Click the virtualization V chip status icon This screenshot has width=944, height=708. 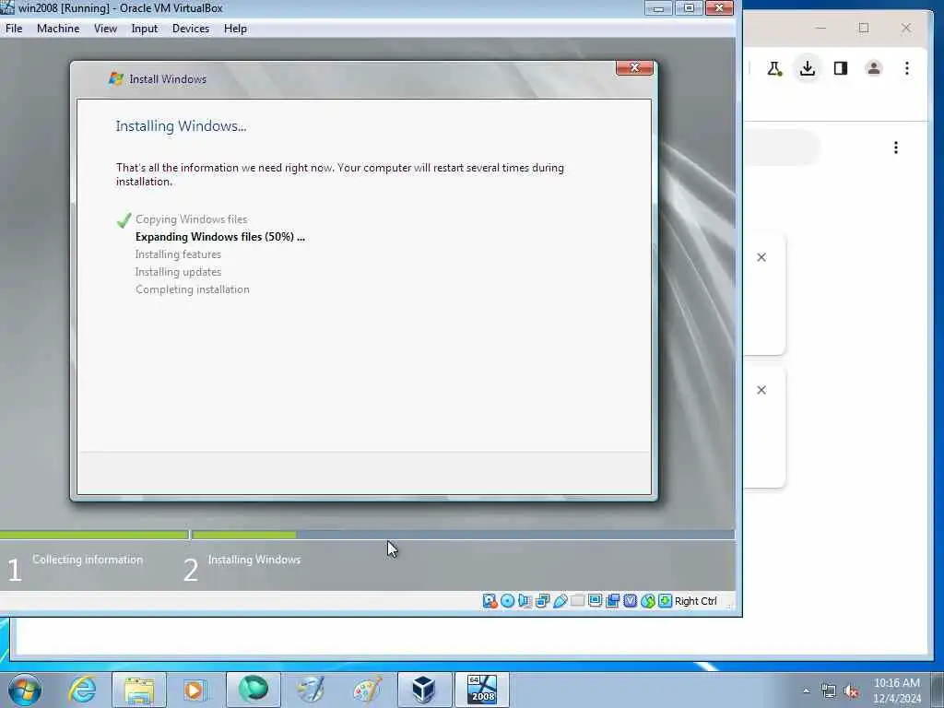[630, 601]
